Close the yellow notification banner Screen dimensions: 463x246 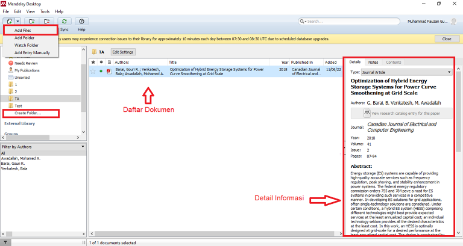pos(447,38)
